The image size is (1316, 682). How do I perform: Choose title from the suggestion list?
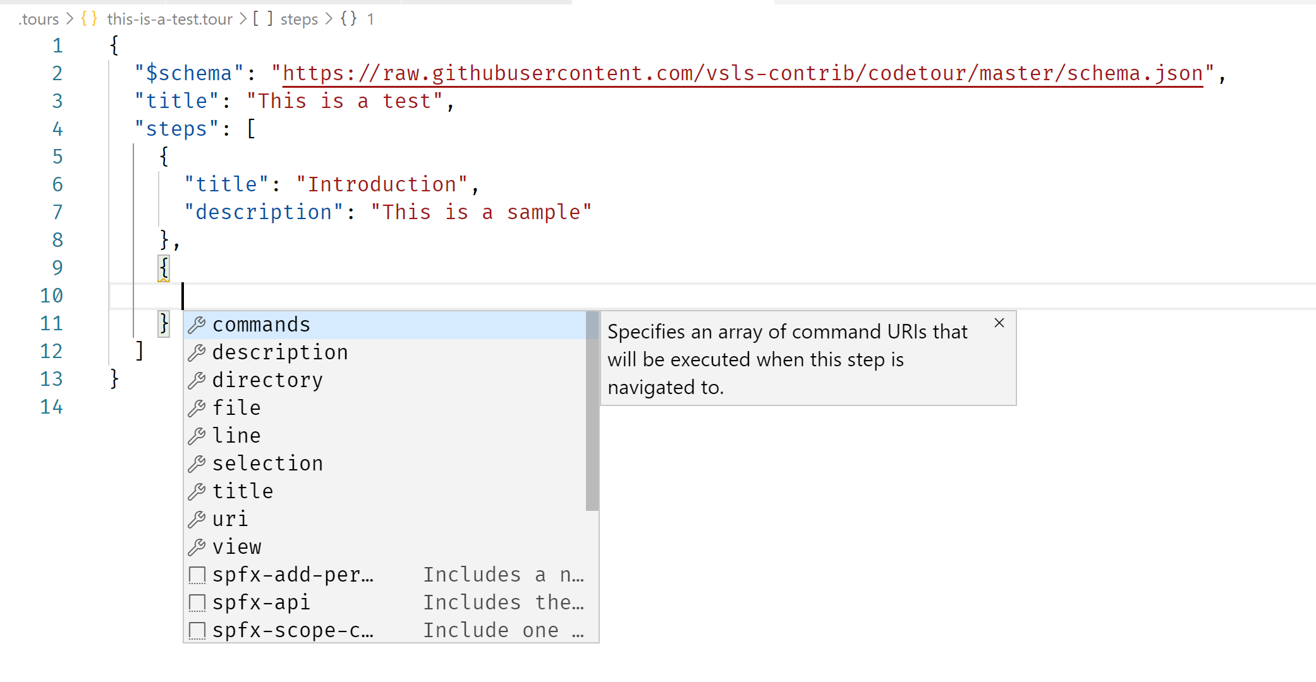pos(243,491)
